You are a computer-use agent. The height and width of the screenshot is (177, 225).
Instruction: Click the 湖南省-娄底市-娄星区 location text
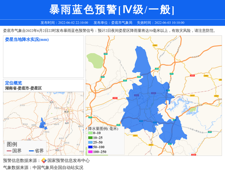(x=23, y=88)
